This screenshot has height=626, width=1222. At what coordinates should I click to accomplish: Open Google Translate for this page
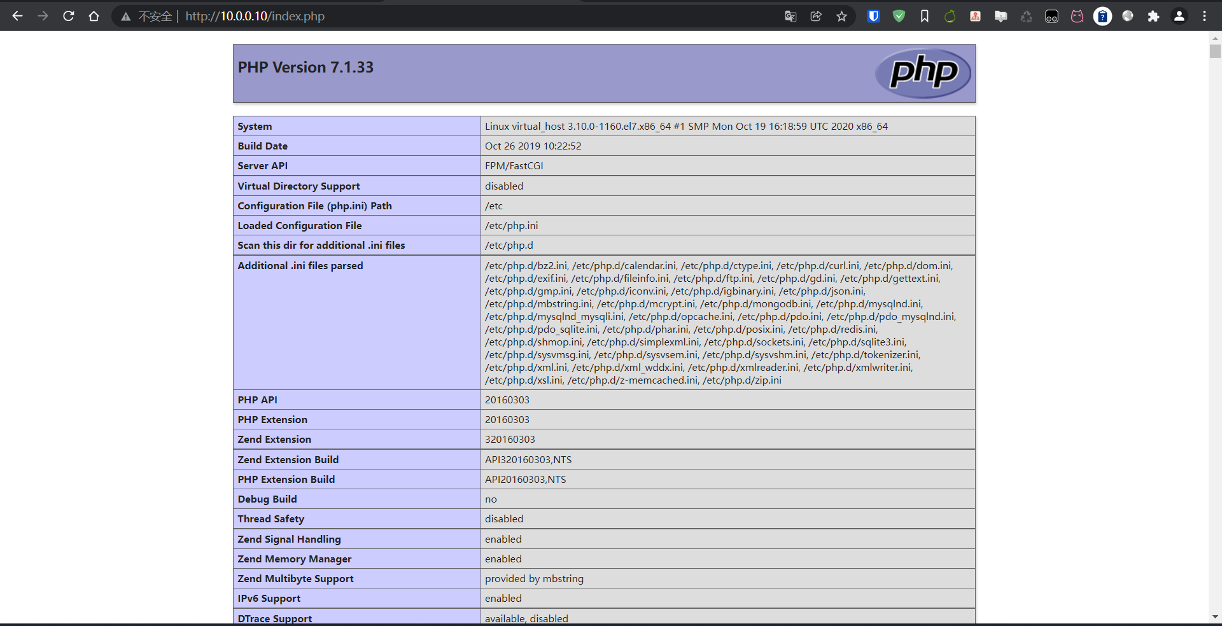tap(790, 16)
